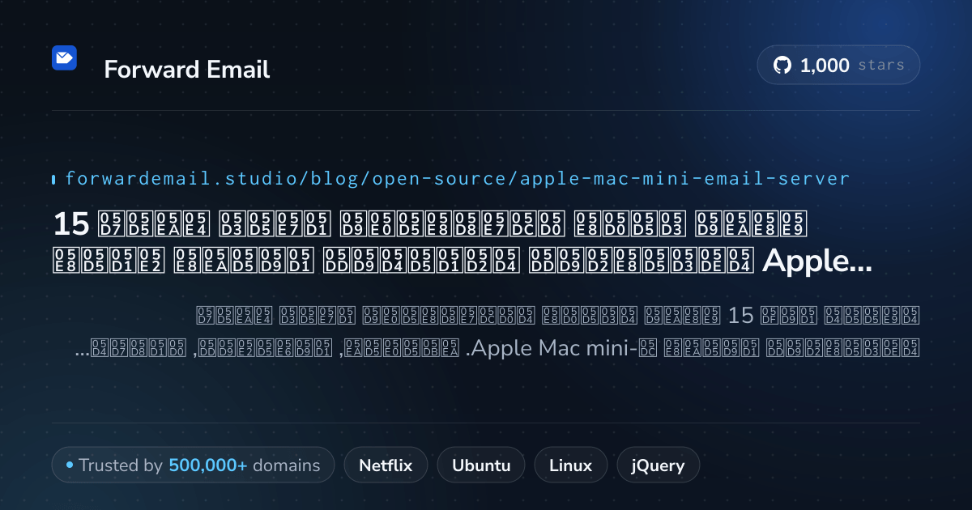Select the Linux pill
Viewport: 972px width, 510px height.
tap(570, 465)
